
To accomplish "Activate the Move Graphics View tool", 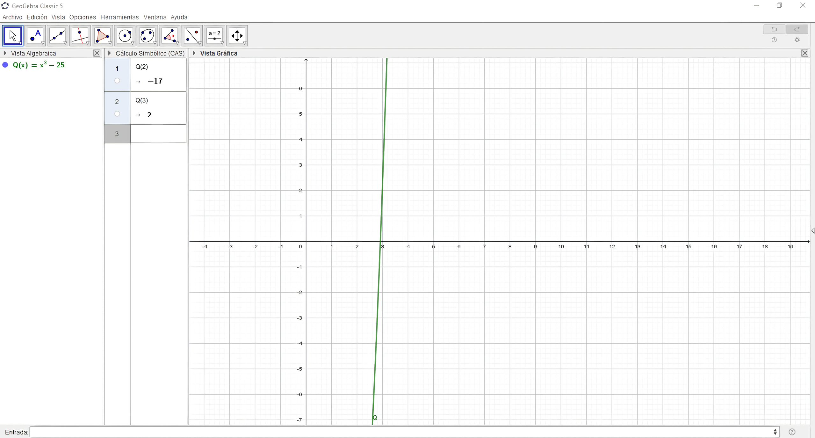I will point(237,35).
